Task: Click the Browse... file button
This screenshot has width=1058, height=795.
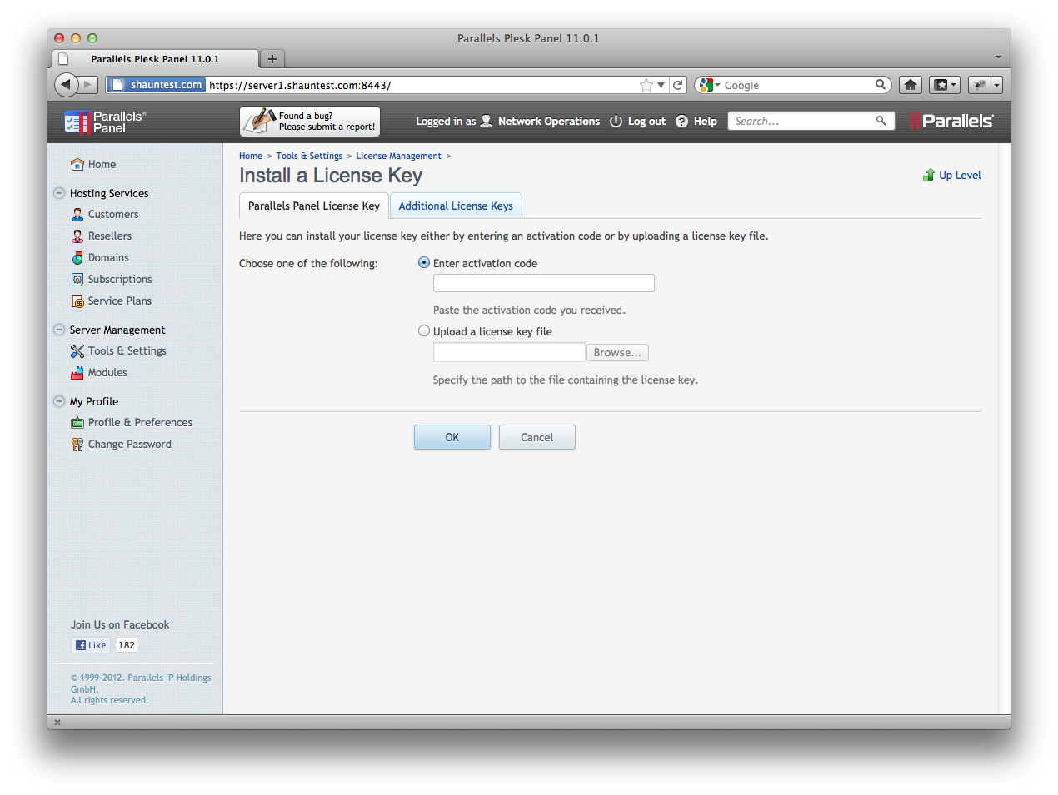Action: pyautogui.click(x=617, y=353)
